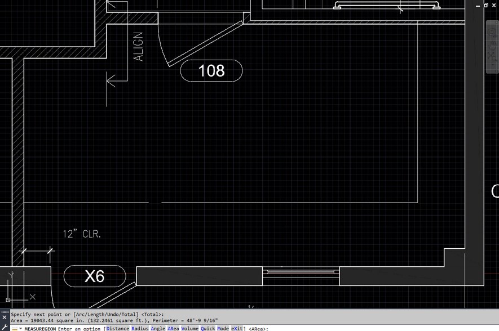Select the Angle measurement option
The width and height of the screenshot is (499, 331).
pyautogui.click(x=158, y=328)
